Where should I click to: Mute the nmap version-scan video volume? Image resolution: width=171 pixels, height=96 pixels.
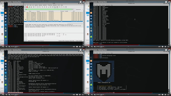click(x=9, y=95)
